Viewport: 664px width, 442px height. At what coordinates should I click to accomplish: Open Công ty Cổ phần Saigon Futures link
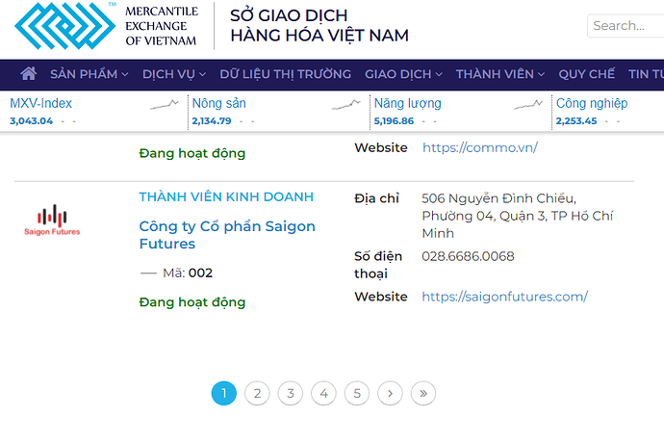coord(227,235)
